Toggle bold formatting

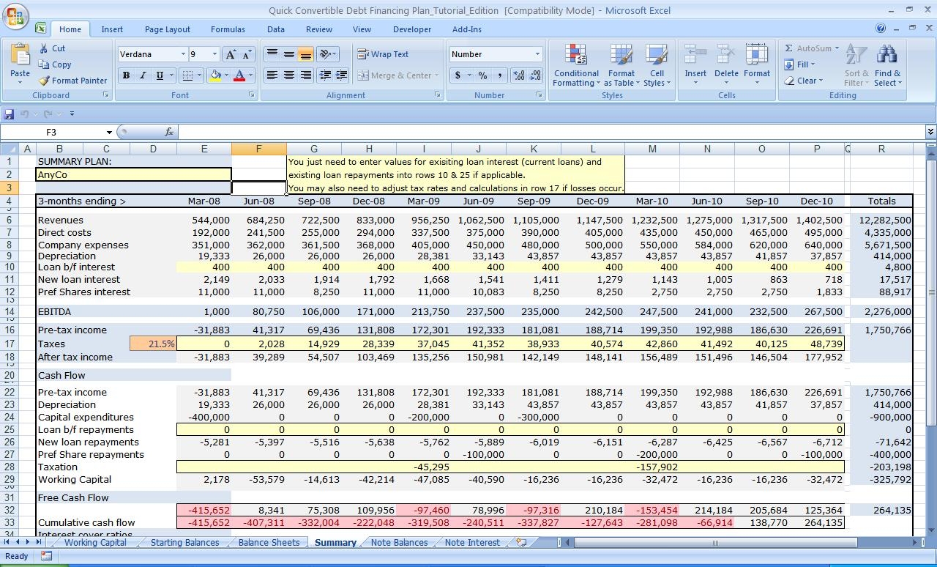coord(124,75)
